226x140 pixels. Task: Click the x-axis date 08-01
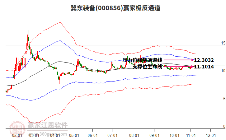(x=134, y=136)
